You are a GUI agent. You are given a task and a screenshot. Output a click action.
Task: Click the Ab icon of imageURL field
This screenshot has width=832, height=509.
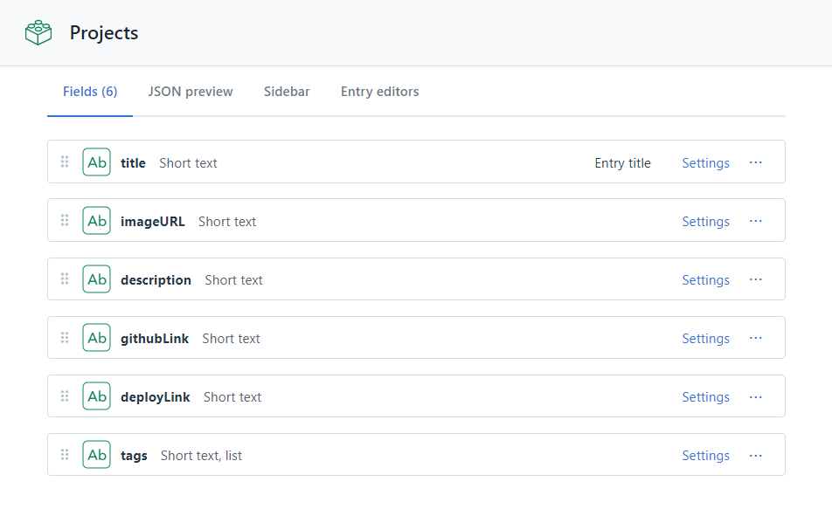[96, 221]
